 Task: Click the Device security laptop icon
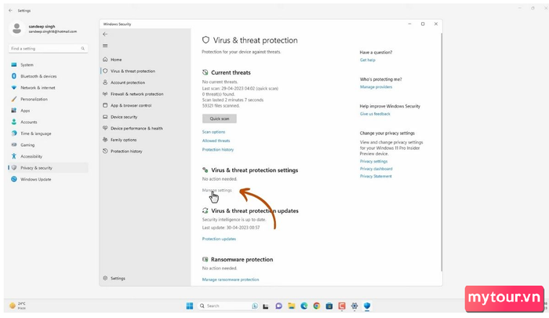pyautogui.click(x=105, y=117)
